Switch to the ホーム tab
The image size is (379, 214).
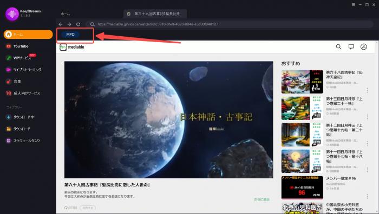pyautogui.click(x=66, y=14)
